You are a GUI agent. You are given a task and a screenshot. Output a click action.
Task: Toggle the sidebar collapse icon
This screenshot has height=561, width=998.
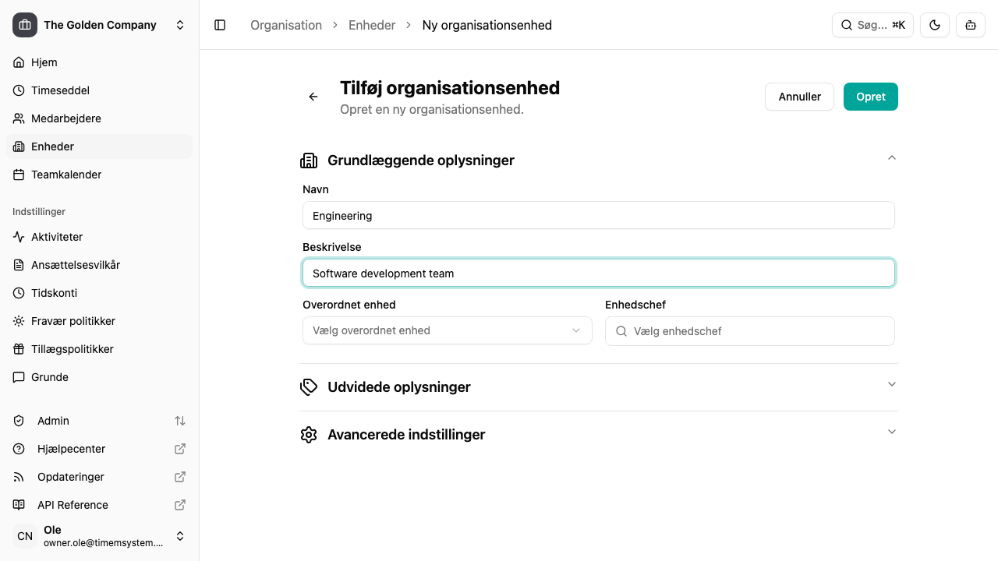pos(220,25)
